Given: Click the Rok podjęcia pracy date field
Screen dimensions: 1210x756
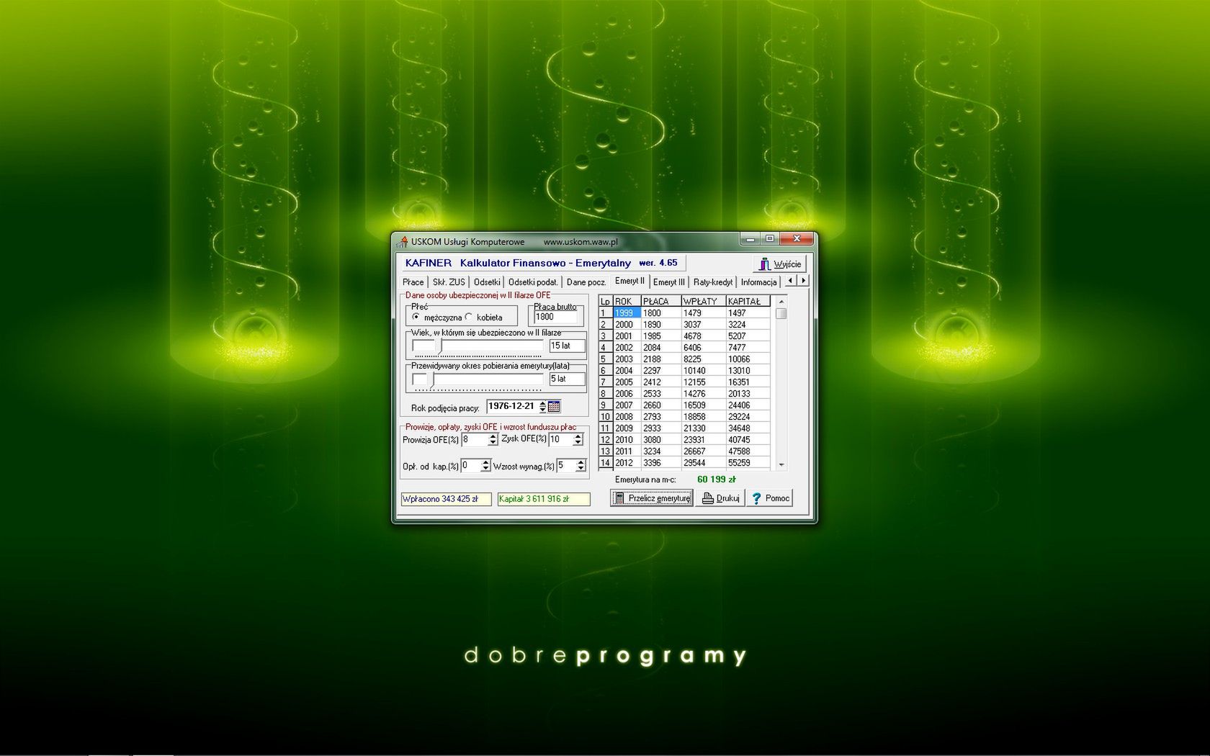Looking at the screenshot, I should coord(512,407).
